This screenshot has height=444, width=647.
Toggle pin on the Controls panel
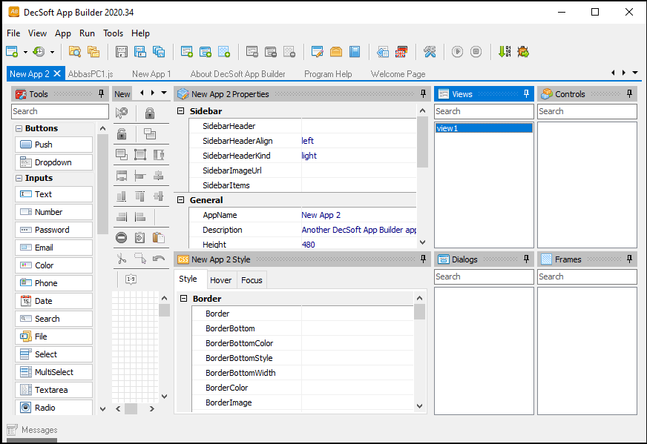pyautogui.click(x=629, y=93)
